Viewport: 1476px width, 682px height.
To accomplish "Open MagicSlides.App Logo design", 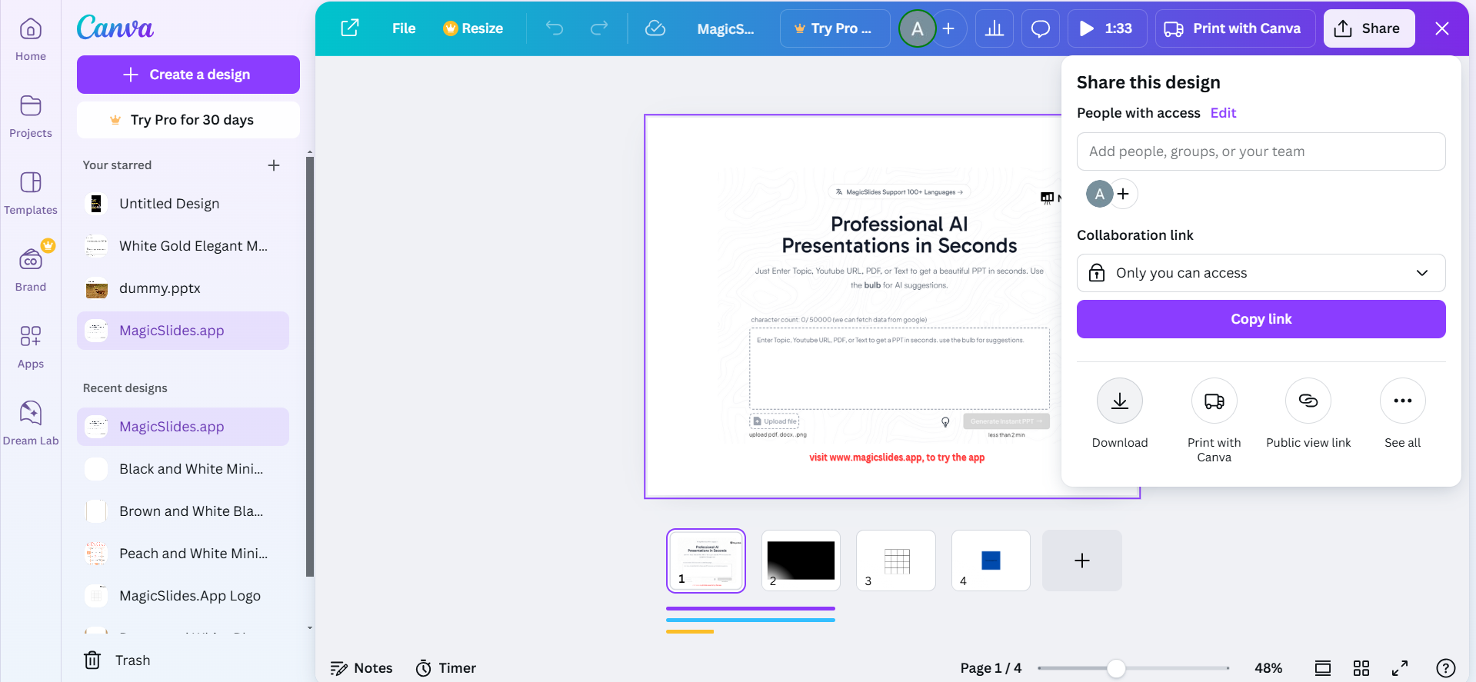I will (183, 596).
